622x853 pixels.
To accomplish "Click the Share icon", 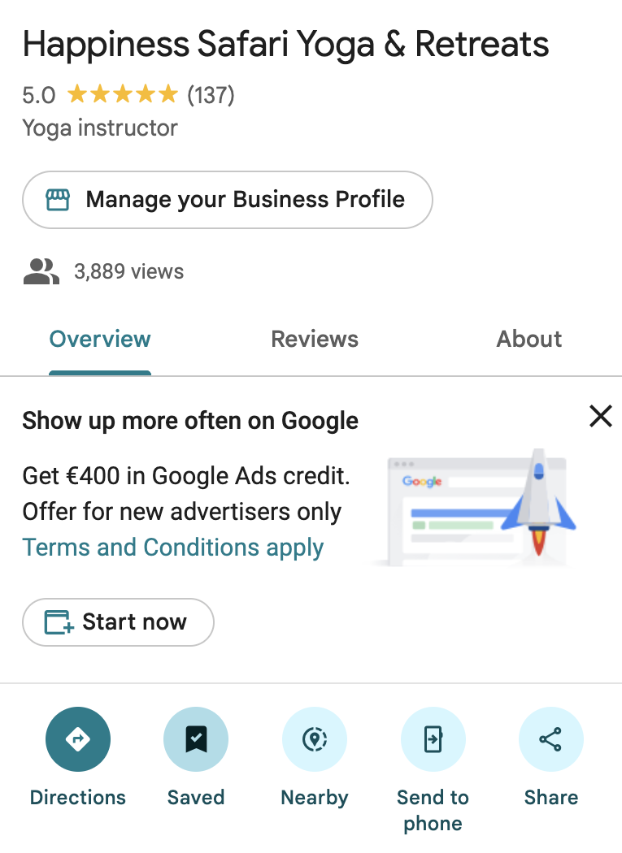I will [x=550, y=739].
